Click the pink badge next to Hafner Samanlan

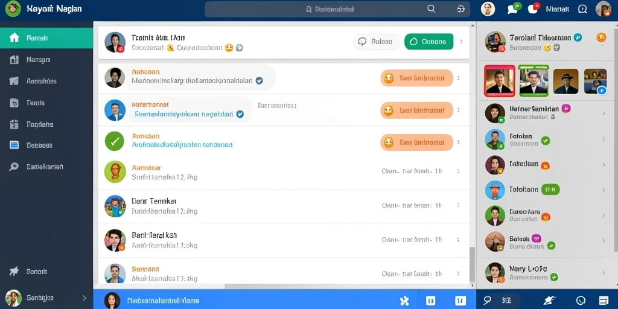pyautogui.click(x=566, y=109)
